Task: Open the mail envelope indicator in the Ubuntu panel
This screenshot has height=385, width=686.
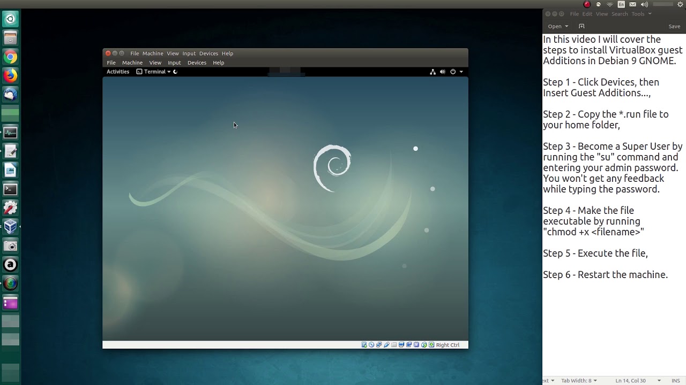Action: point(633,4)
